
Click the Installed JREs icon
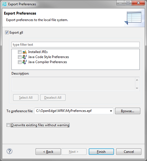(x=25, y=52)
